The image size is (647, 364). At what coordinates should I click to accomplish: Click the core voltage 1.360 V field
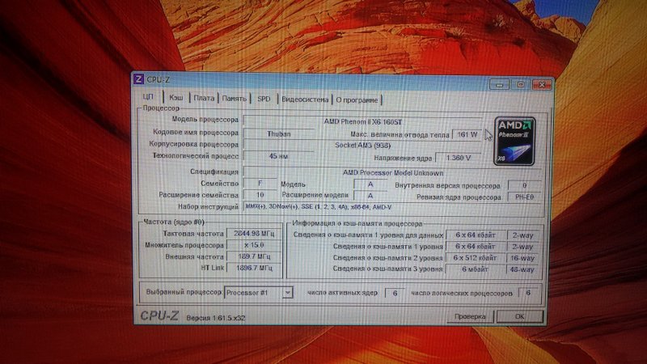(458, 158)
